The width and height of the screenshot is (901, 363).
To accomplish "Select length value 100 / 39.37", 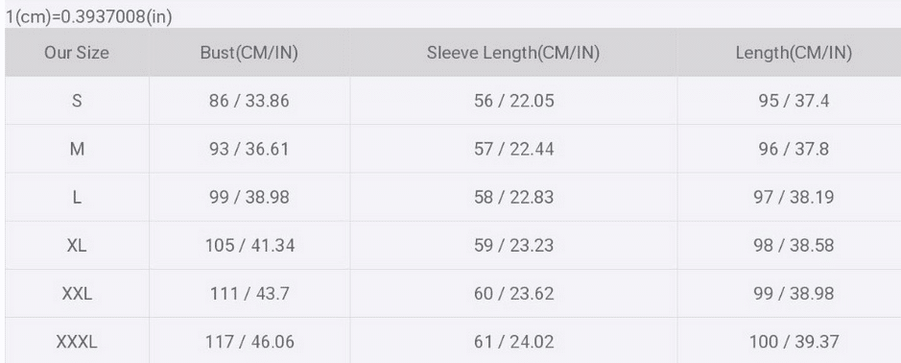I will (x=794, y=342).
